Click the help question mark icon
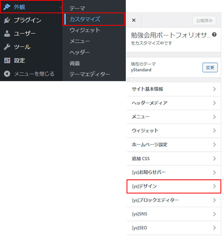Viewport: 222px width, 236px height. pos(214,35)
